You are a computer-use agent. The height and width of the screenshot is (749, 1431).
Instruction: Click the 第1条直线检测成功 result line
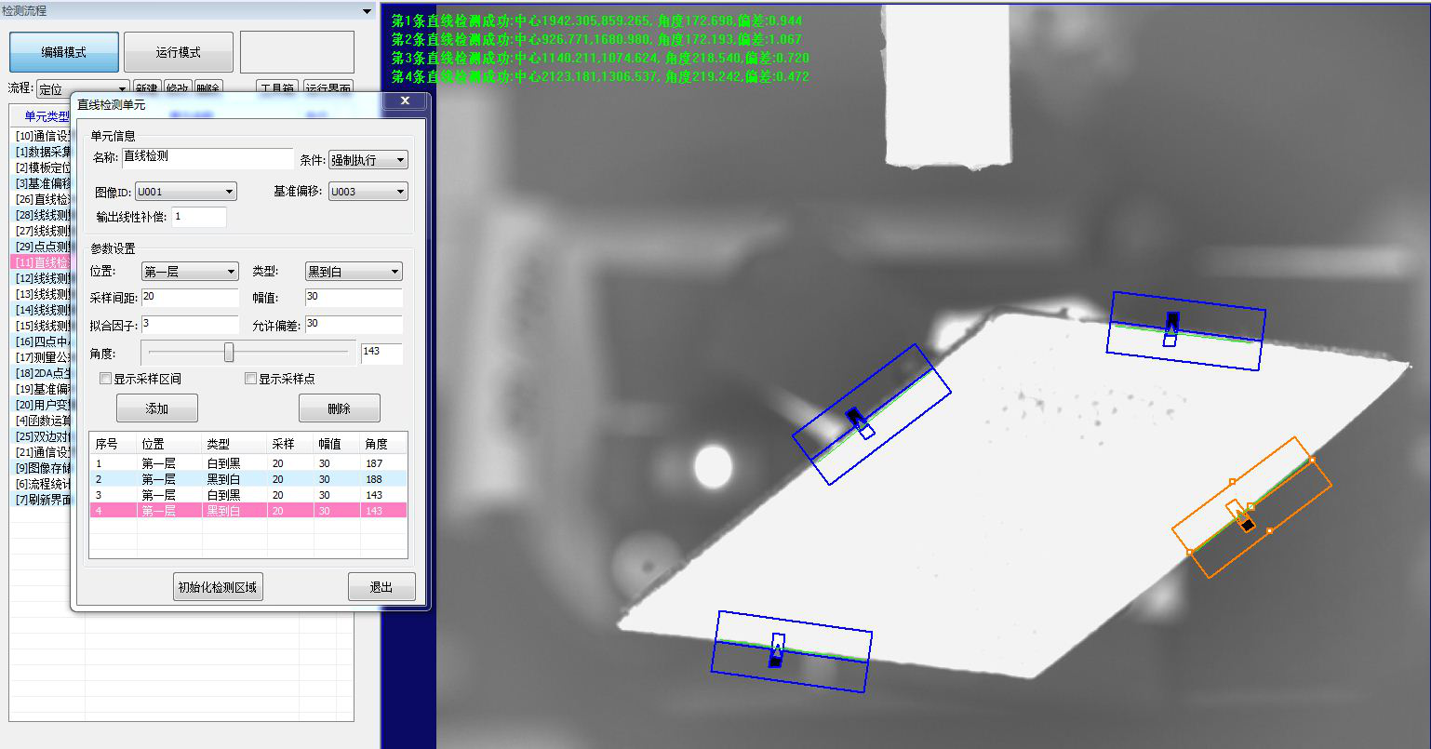point(596,20)
